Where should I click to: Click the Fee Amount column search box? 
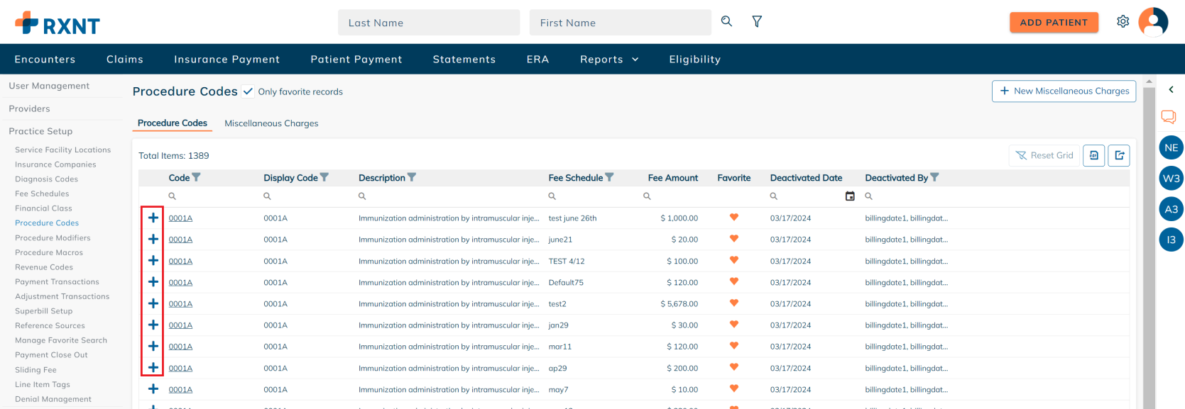coord(671,196)
